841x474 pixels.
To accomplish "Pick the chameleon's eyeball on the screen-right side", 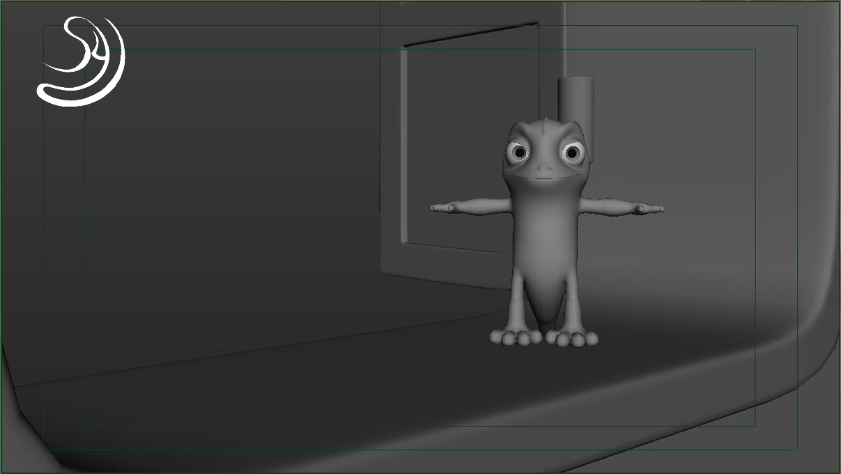I will [x=572, y=152].
